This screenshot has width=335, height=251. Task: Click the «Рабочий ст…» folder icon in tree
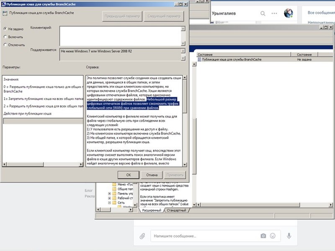pos(114,198)
